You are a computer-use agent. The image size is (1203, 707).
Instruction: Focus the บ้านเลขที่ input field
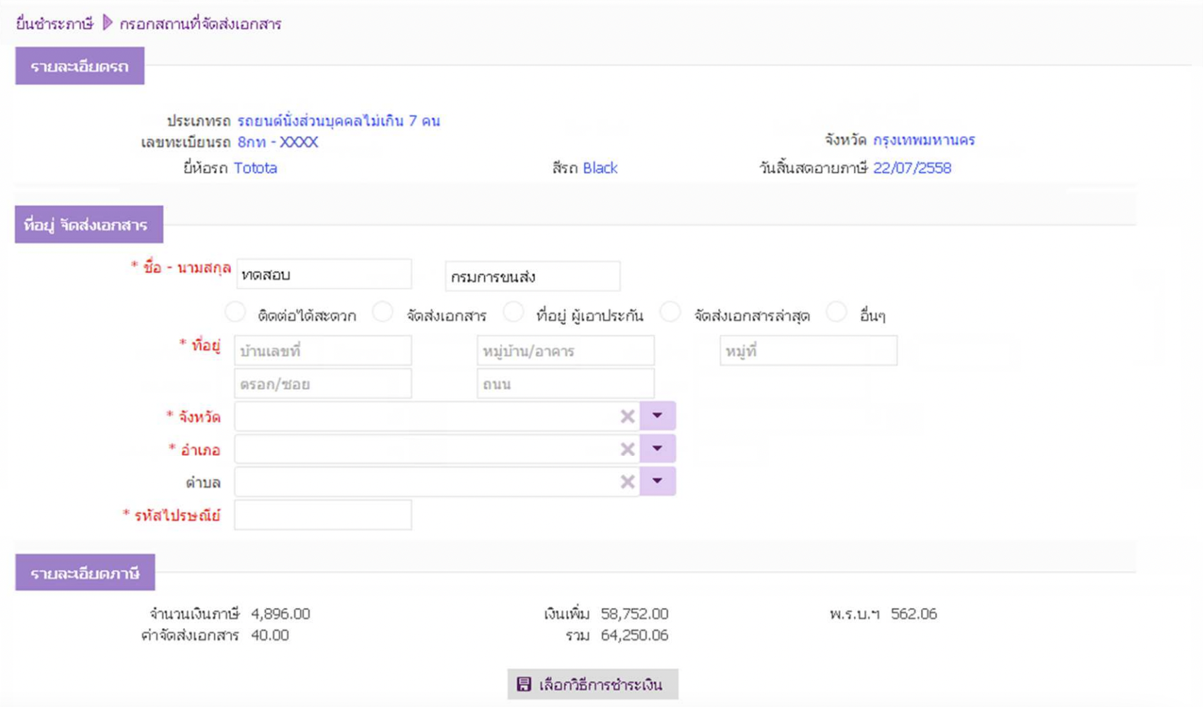(x=322, y=351)
